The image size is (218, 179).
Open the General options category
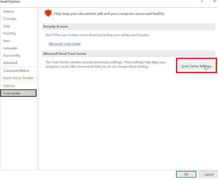[9, 11]
